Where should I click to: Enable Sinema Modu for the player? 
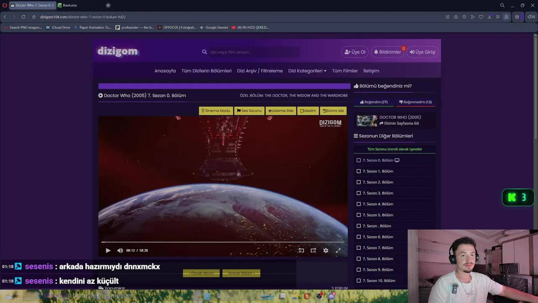point(216,111)
